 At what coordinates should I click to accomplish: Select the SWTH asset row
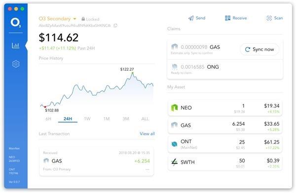[225, 163]
